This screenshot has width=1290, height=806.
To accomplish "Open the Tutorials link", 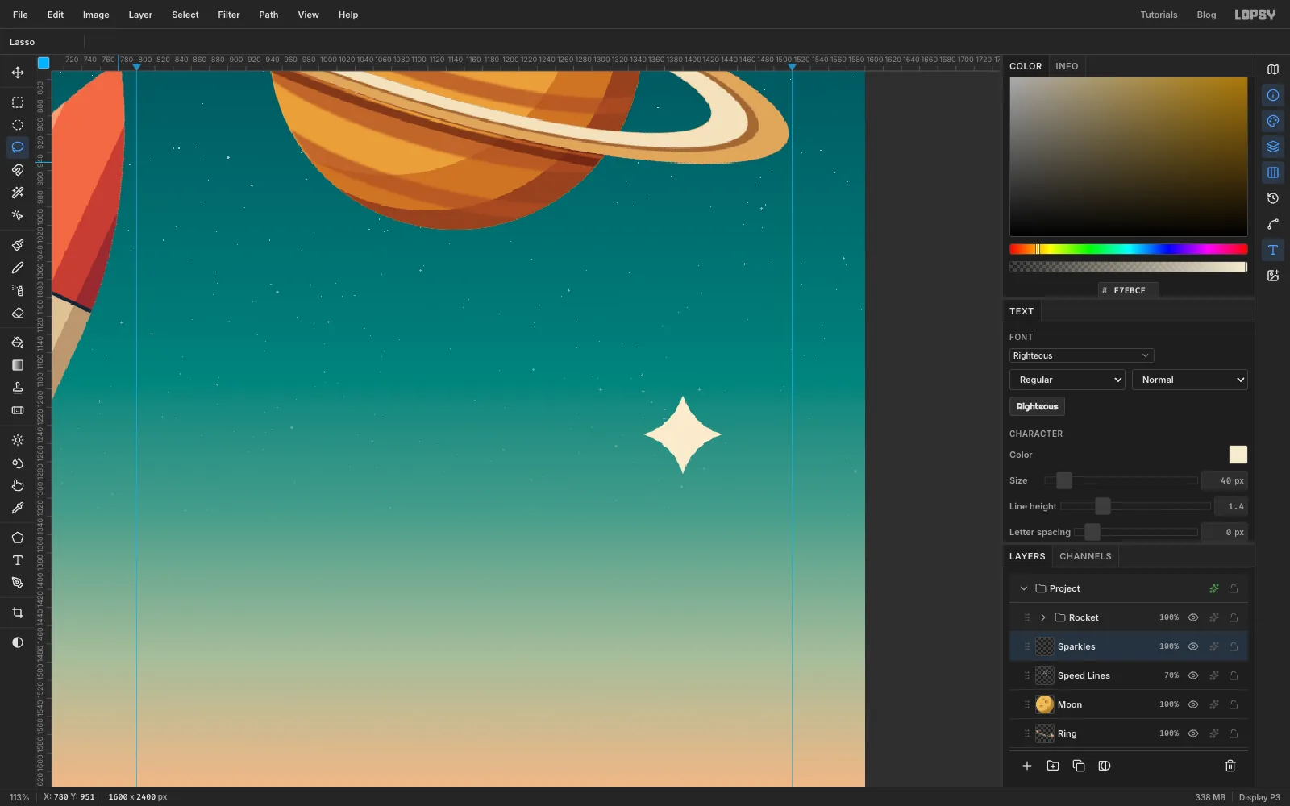I will (x=1159, y=15).
